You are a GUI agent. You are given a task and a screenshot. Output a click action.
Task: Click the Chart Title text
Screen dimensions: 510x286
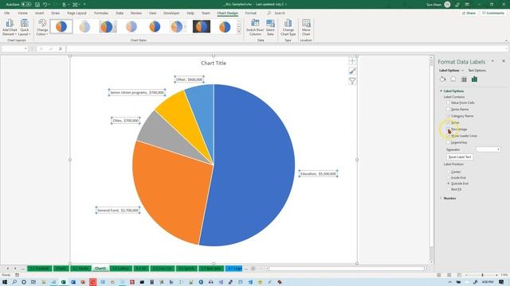coord(214,63)
